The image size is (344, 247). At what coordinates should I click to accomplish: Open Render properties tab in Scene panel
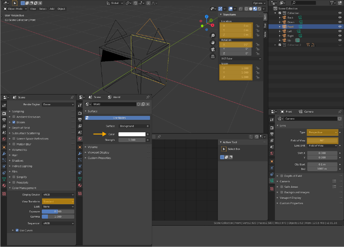(4, 113)
